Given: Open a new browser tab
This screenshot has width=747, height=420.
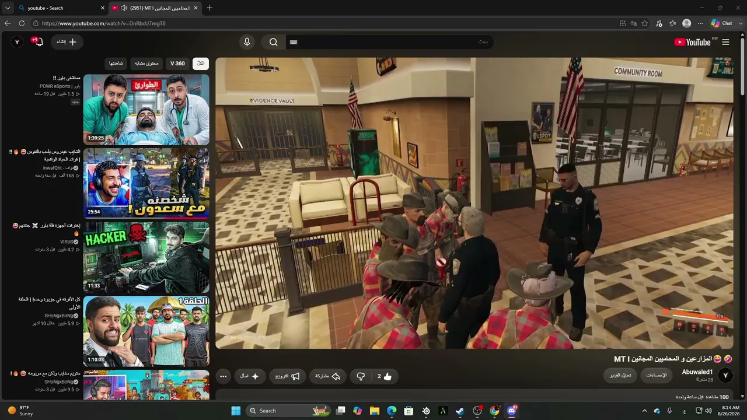Looking at the screenshot, I should pos(210,8).
